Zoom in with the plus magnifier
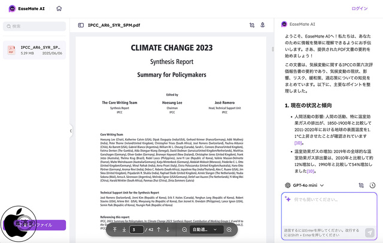The image size is (383, 243). [229, 230]
